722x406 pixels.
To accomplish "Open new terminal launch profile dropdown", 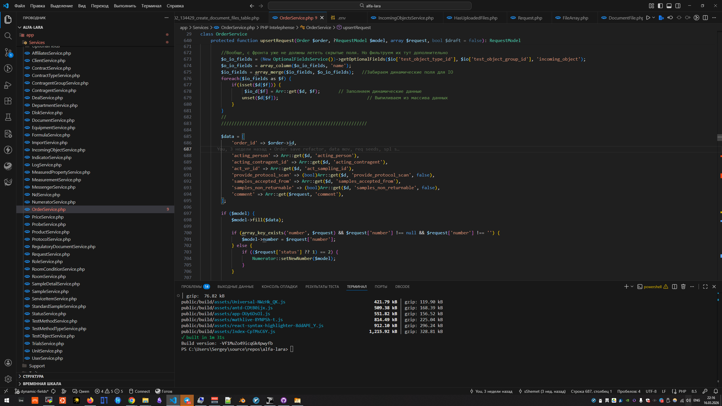I will coord(632,286).
